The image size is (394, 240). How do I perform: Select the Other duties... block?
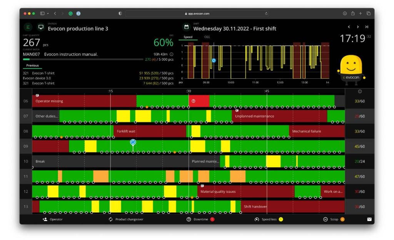tap(46, 116)
